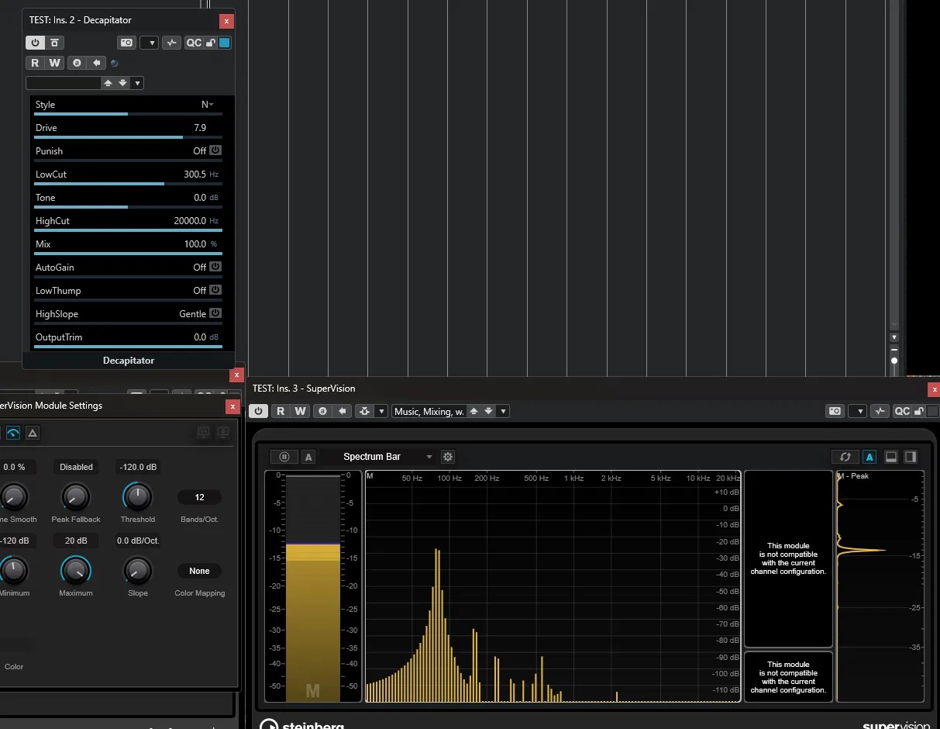Open dropdown beside SuperVision camera icon
The height and width of the screenshot is (729, 940).
(856, 411)
